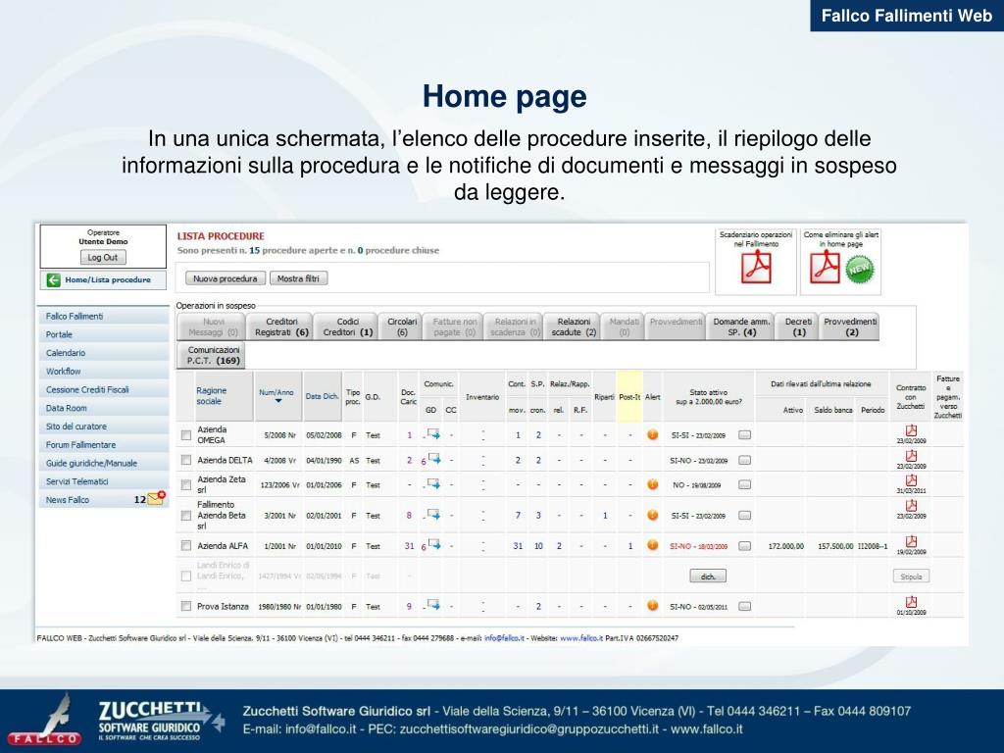Image resolution: width=1004 pixels, height=753 pixels.
Task: Sort by the Data Dich. column header
Action: point(322,396)
